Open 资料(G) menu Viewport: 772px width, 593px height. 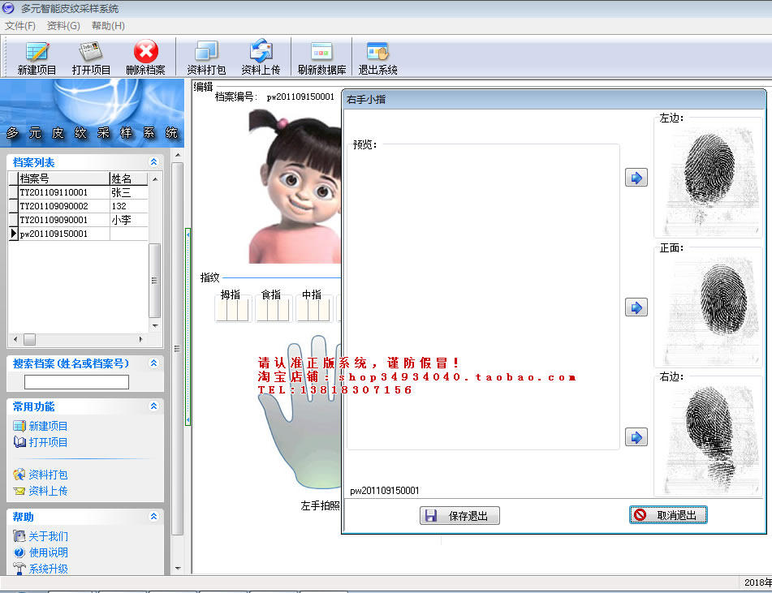(x=63, y=26)
